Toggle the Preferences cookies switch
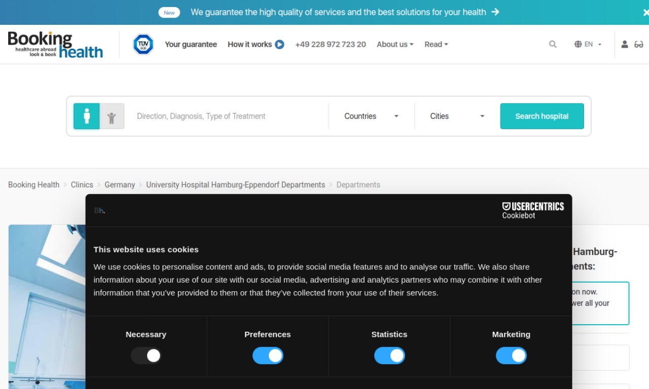649x389 pixels. (268, 356)
